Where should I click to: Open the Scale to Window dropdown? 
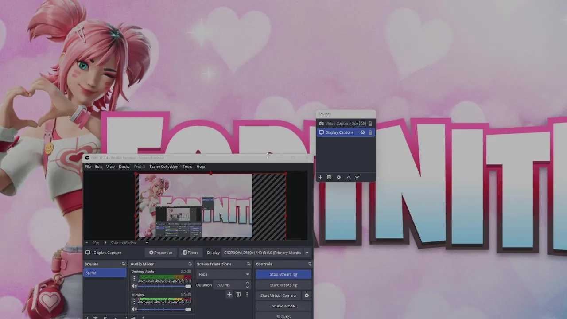[147, 243]
